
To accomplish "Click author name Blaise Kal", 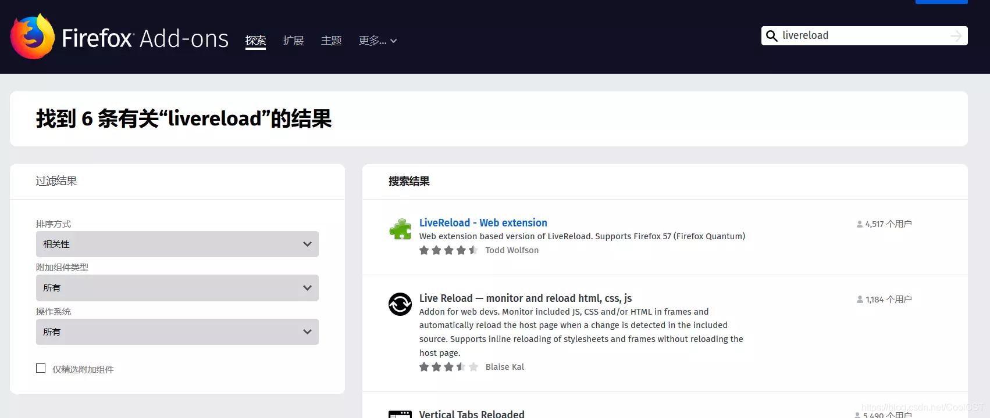I will [x=505, y=367].
